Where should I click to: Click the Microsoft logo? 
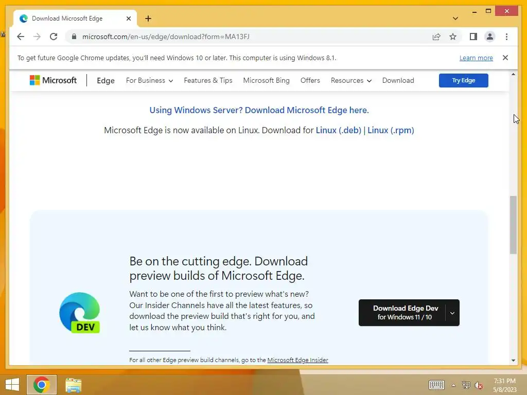pyautogui.click(x=53, y=80)
